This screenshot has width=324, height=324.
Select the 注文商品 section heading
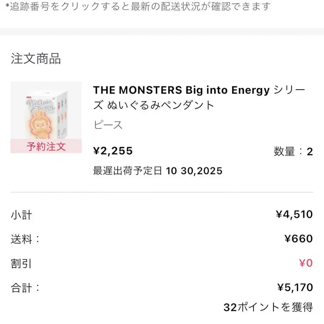[36, 58]
